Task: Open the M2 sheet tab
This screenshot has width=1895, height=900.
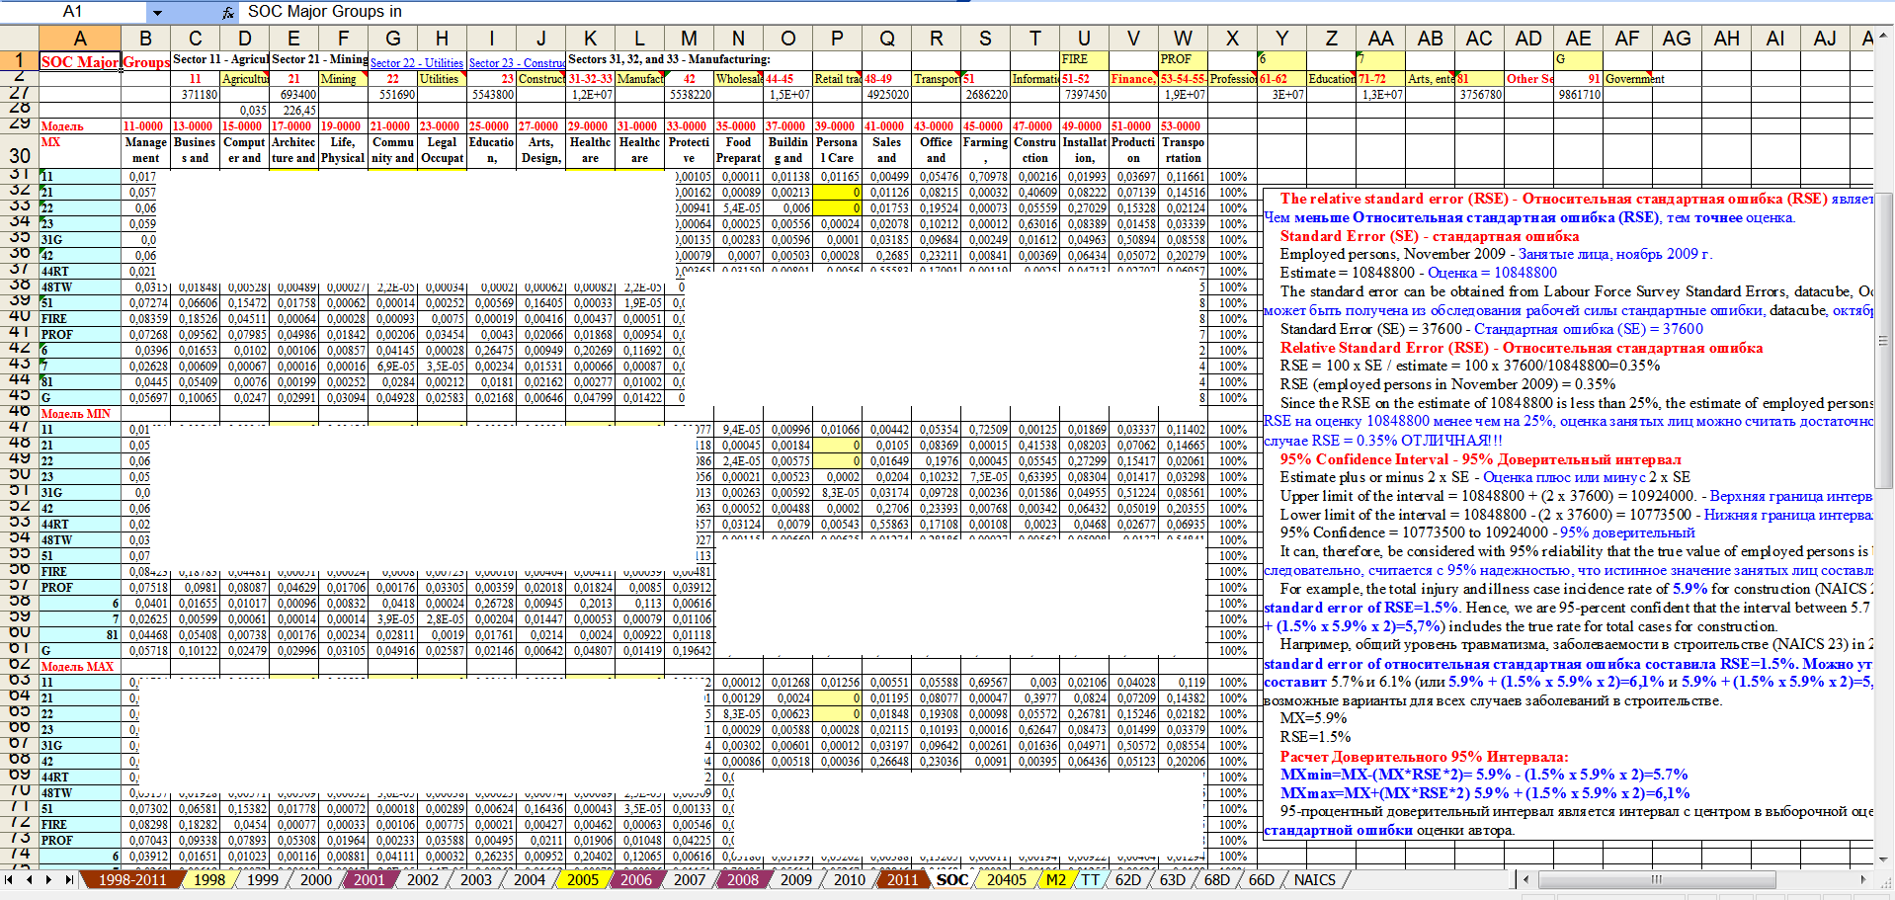Action: pyautogui.click(x=1055, y=879)
